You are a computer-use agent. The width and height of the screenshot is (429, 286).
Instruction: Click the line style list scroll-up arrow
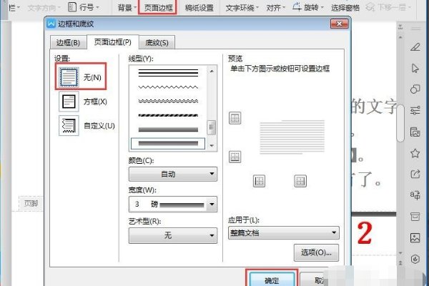(212, 71)
